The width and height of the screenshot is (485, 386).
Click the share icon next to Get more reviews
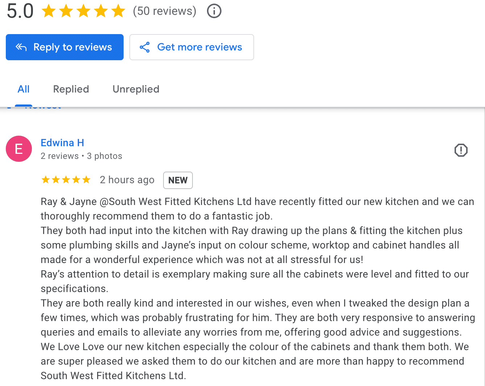tap(145, 47)
